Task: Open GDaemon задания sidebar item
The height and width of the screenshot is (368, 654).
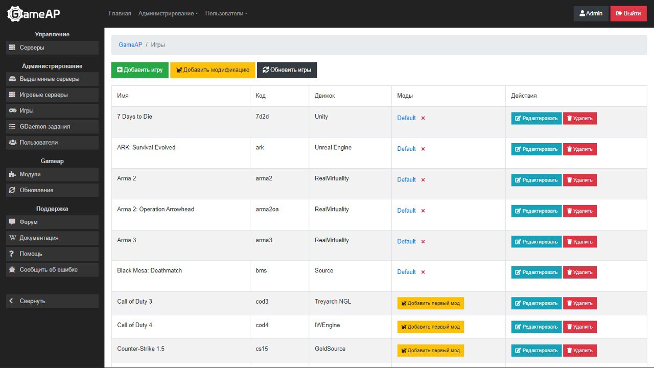Action: tap(52, 127)
